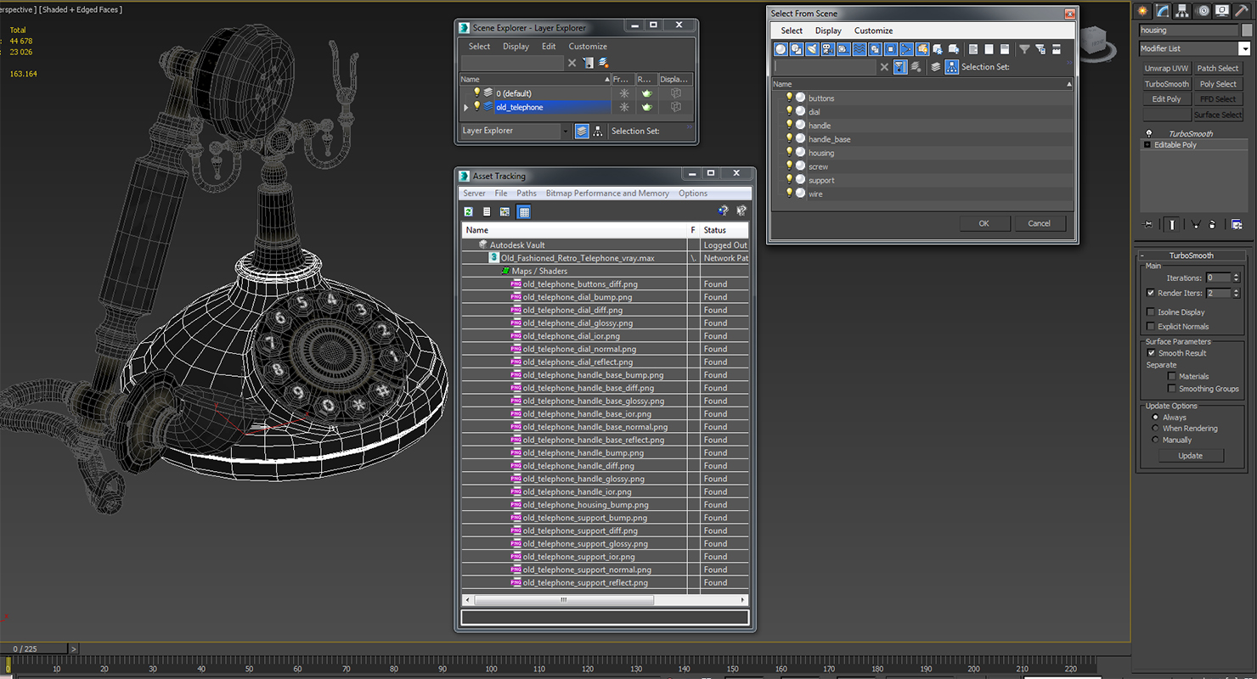
Task: Click Select All icon in Select From Scene
Action: click(972, 49)
